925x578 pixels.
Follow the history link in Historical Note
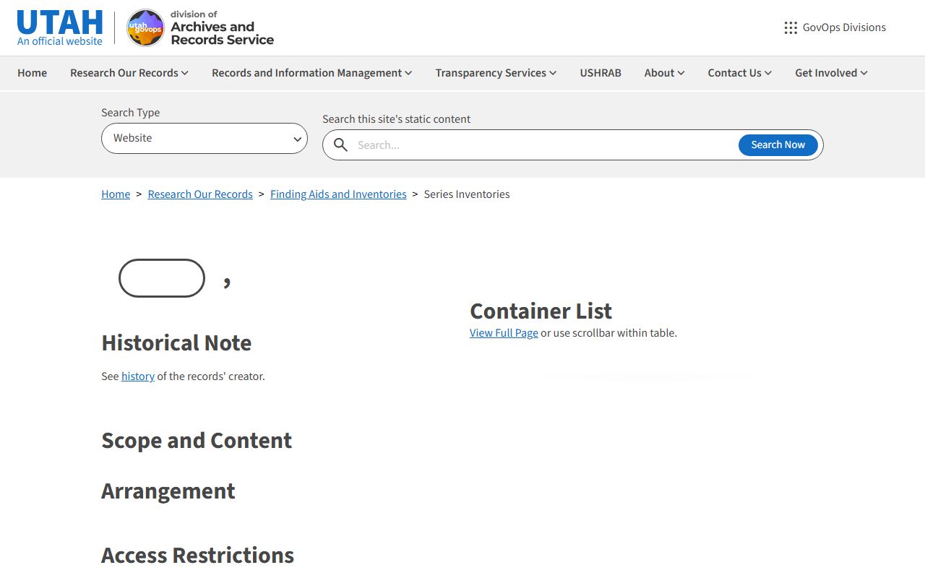(x=138, y=376)
